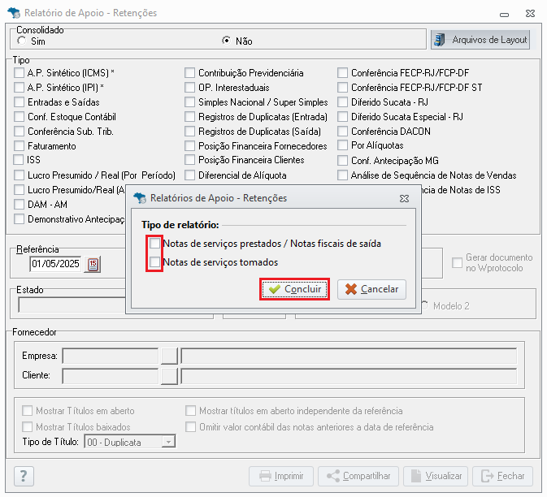Close the Relatórios de Apoio dialog
547x497 pixels.
point(404,199)
